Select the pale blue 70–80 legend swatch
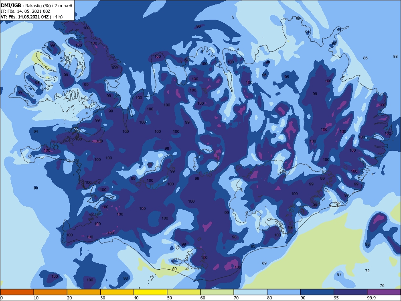 click(250, 292)
